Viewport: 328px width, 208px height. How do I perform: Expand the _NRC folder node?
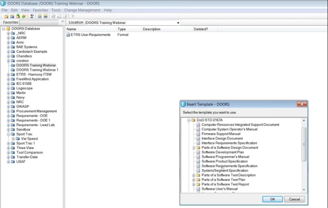[x=8, y=33]
